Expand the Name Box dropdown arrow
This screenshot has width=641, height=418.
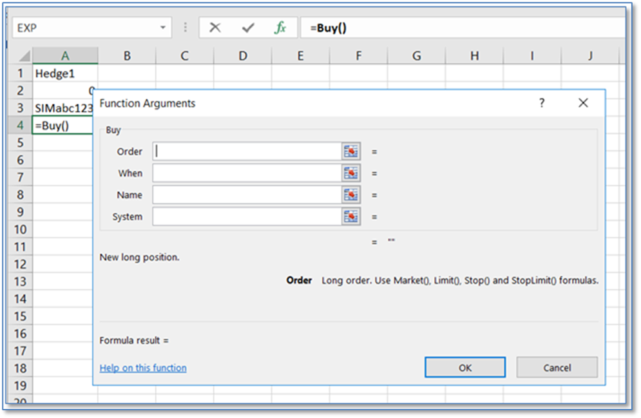pyautogui.click(x=162, y=28)
